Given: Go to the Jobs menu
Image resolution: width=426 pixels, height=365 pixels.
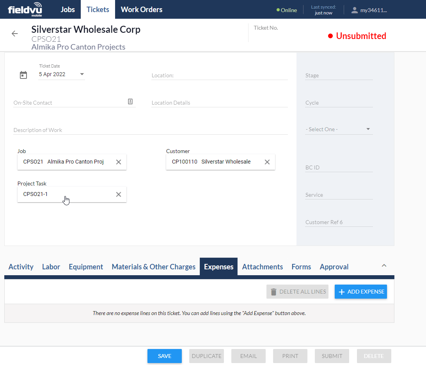Looking at the screenshot, I should (67, 9).
